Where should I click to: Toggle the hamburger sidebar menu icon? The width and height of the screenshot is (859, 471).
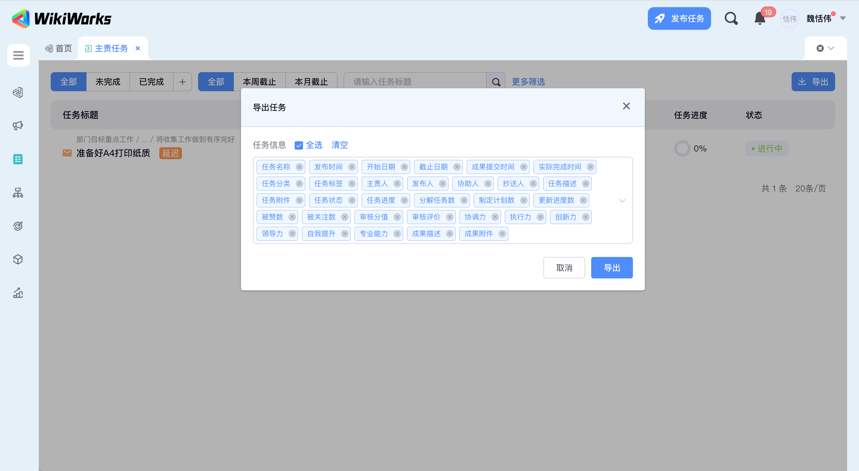pyautogui.click(x=18, y=55)
